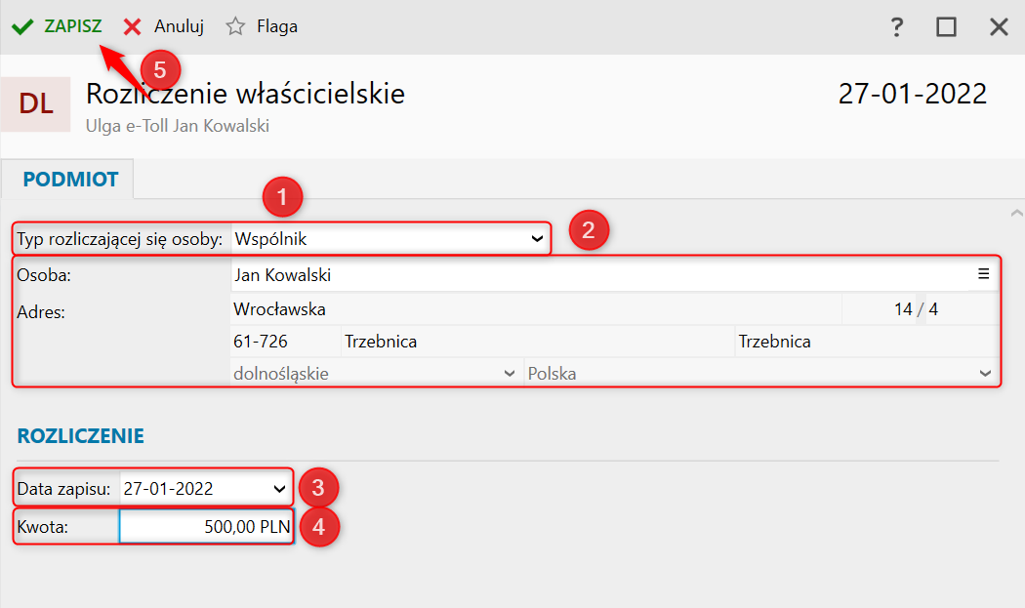Click the red X Anuluj icon
This screenshot has height=608, width=1025.
tap(132, 26)
